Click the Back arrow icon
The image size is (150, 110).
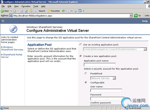pos(2,11)
